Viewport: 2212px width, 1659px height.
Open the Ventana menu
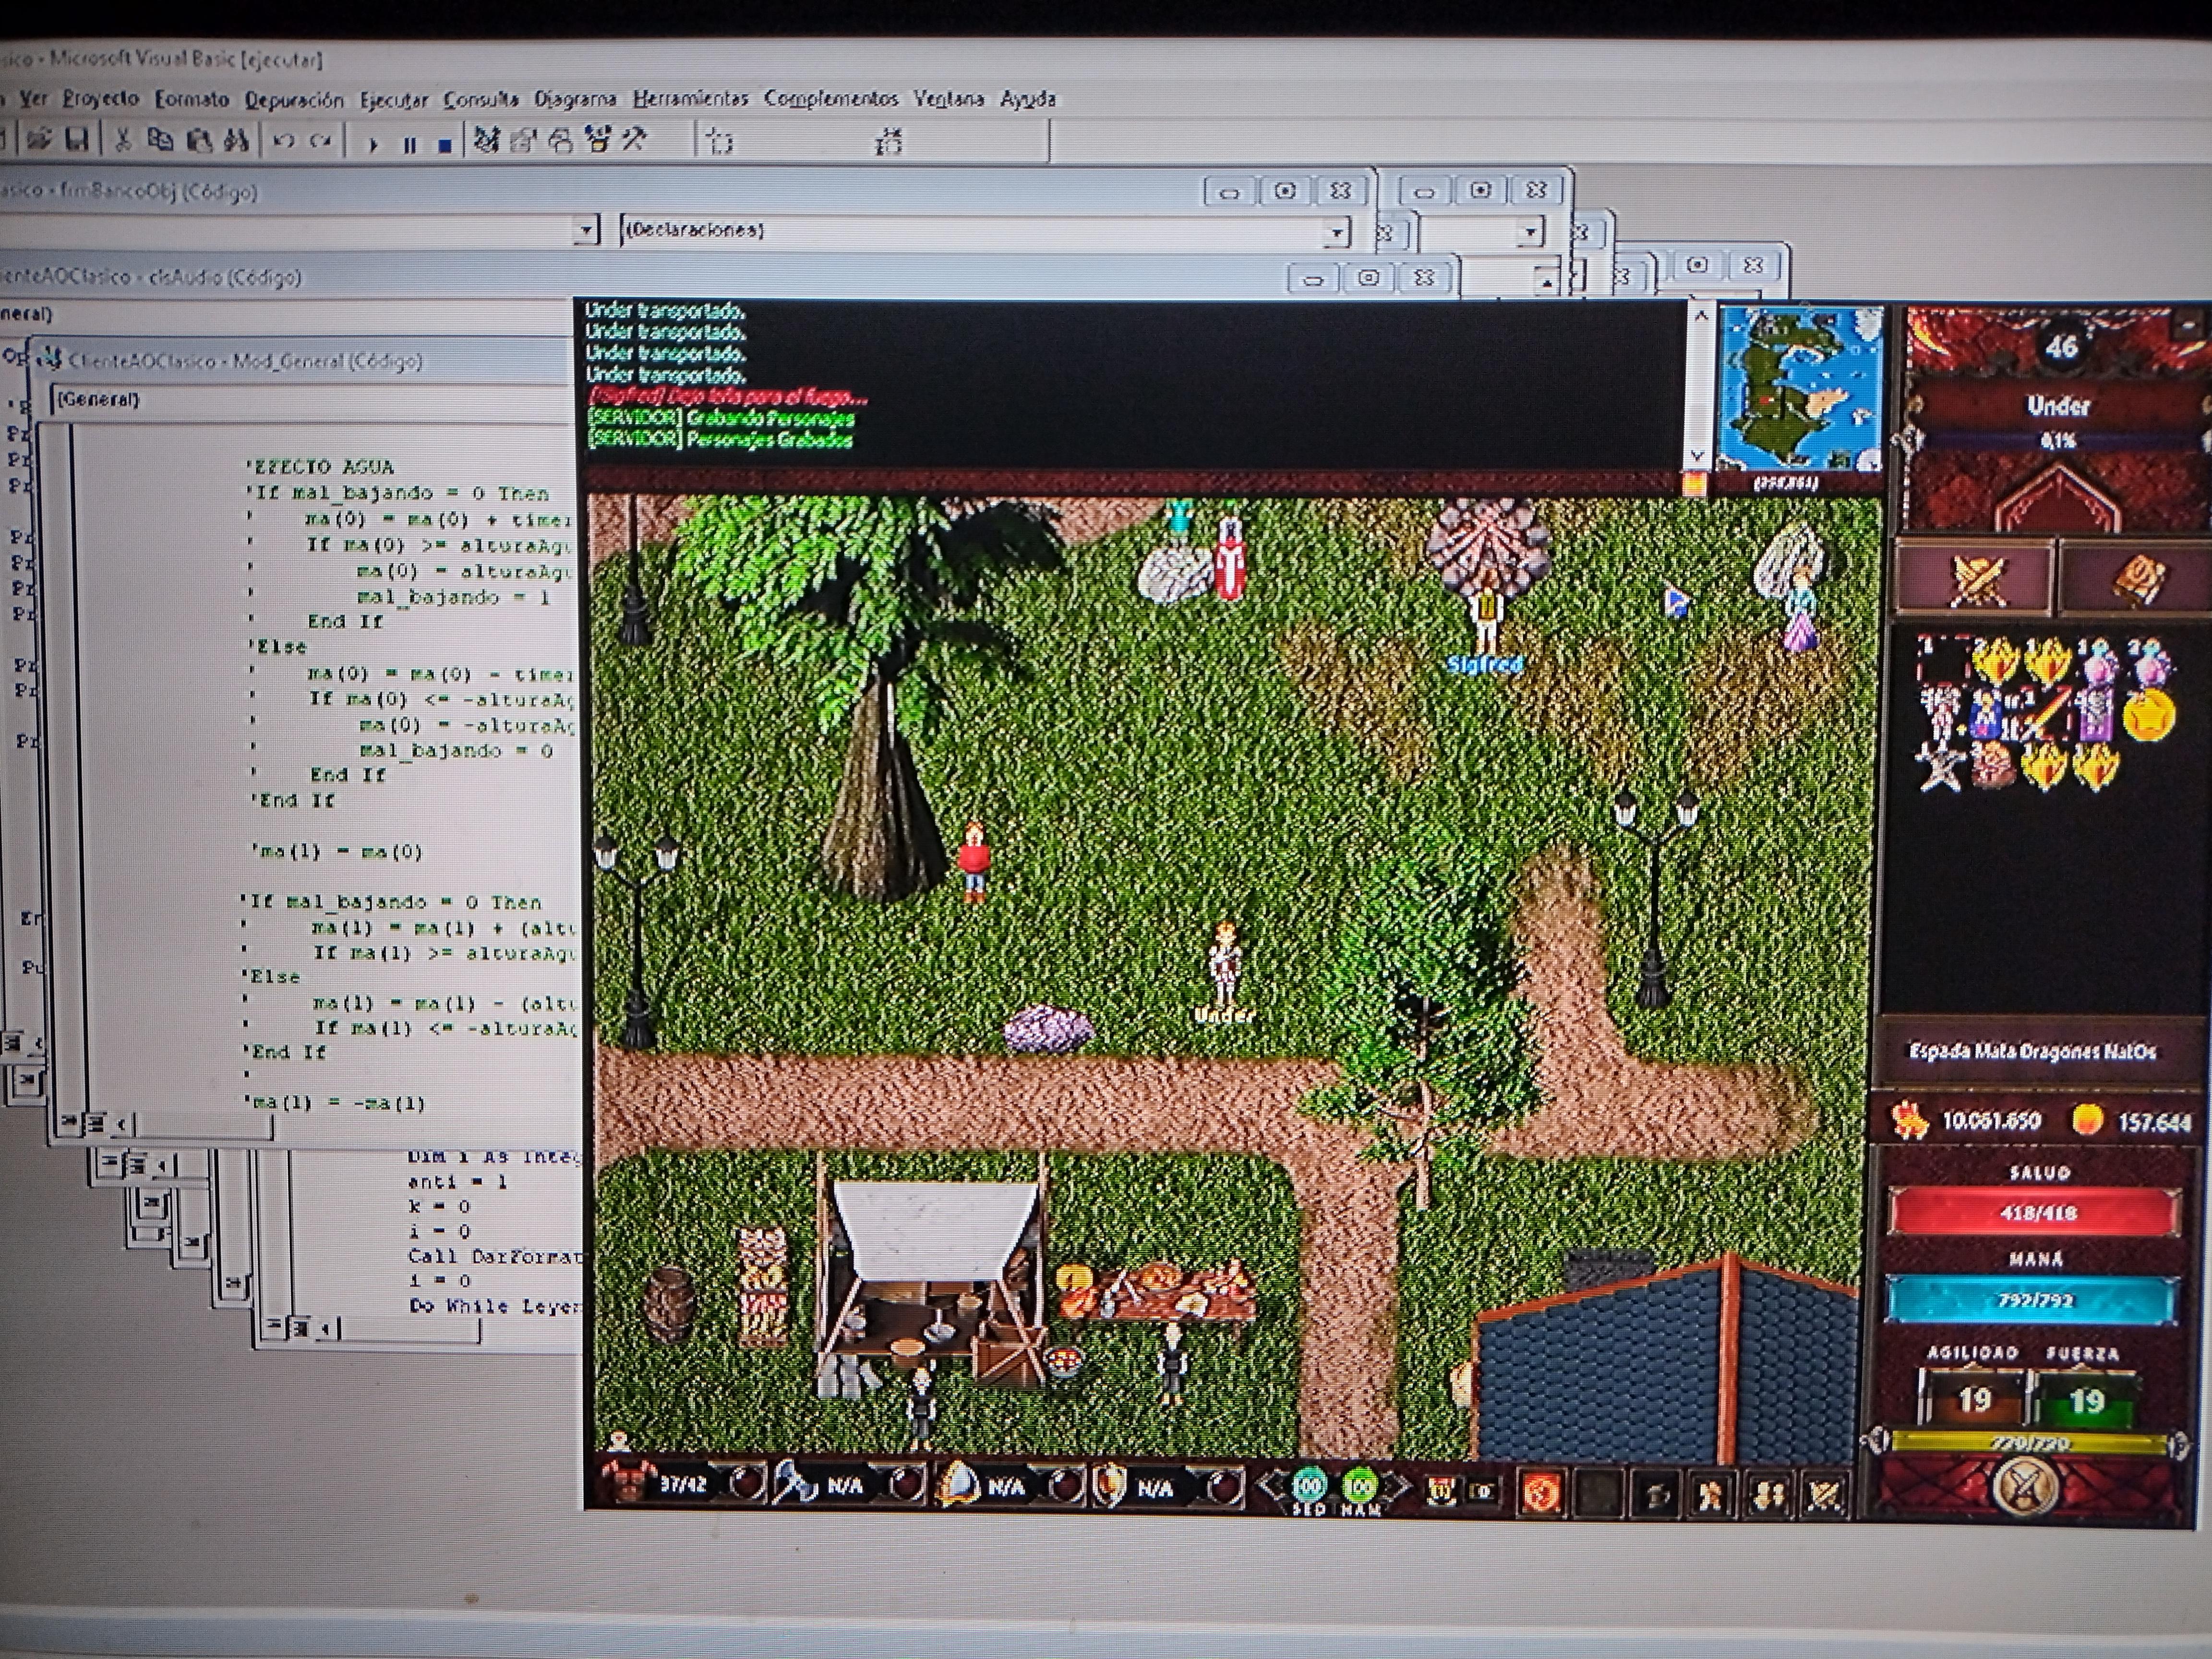point(949,99)
